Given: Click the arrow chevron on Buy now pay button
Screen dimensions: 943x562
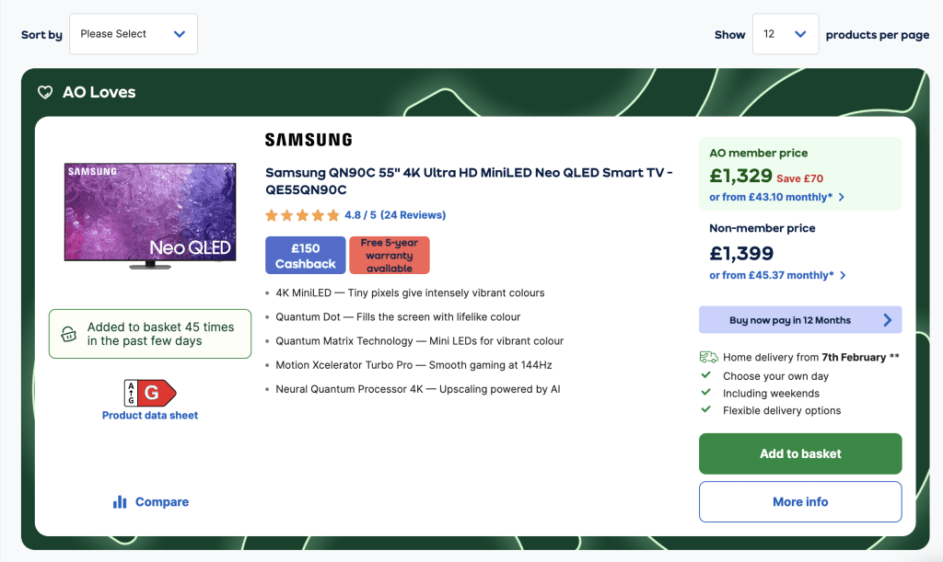Looking at the screenshot, I should (890, 320).
